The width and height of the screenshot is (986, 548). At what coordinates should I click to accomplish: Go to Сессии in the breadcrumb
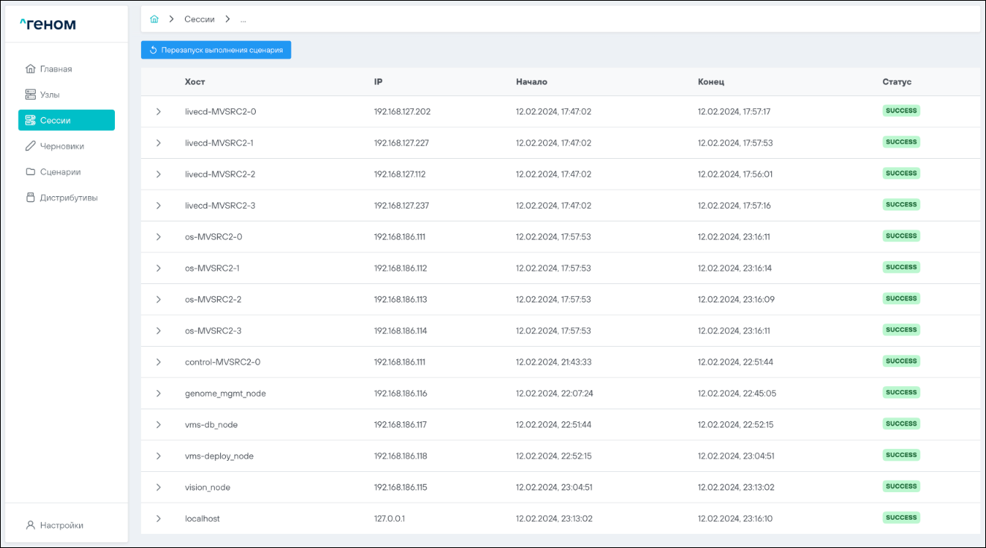pyautogui.click(x=200, y=19)
